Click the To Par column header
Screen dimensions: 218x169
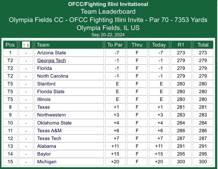[x=115, y=45]
